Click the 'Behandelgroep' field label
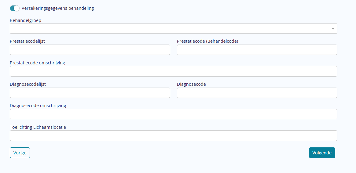This screenshot has width=356, height=173. (25, 20)
